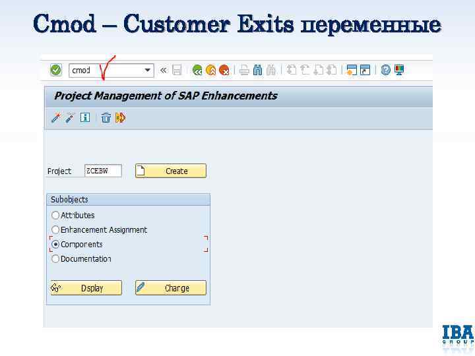This screenshot has width=475, height=356.
Task: Select the Components radio button
Action: coord(55,245)
